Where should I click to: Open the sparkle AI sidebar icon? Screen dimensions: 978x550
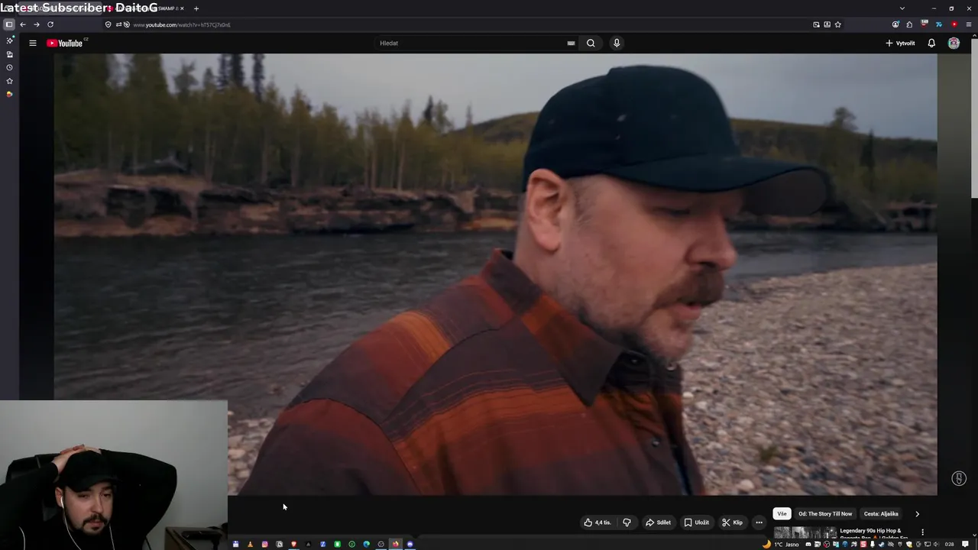(x=9, y=40)
